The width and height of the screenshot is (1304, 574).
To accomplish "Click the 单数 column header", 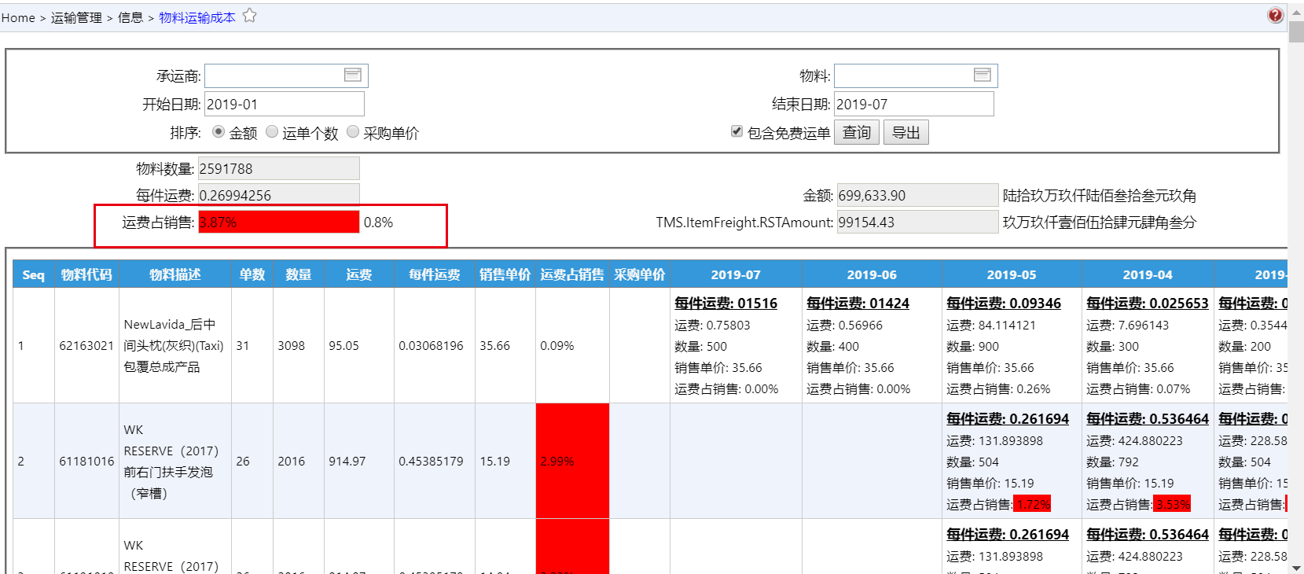I will 252,274.
